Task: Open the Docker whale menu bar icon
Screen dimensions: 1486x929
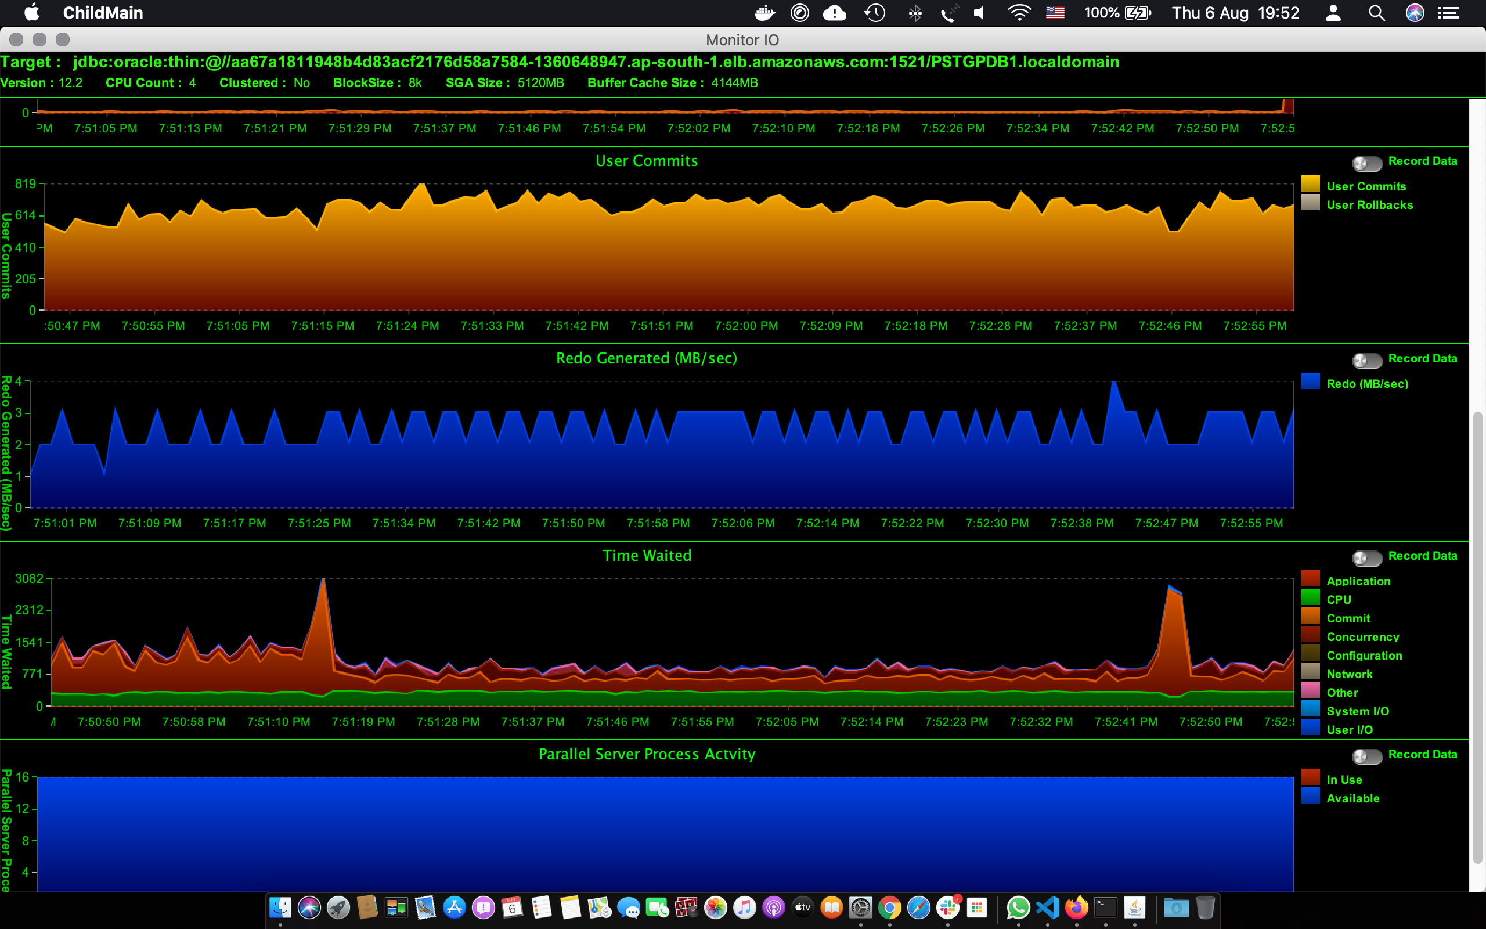Action: click(764, 13)
